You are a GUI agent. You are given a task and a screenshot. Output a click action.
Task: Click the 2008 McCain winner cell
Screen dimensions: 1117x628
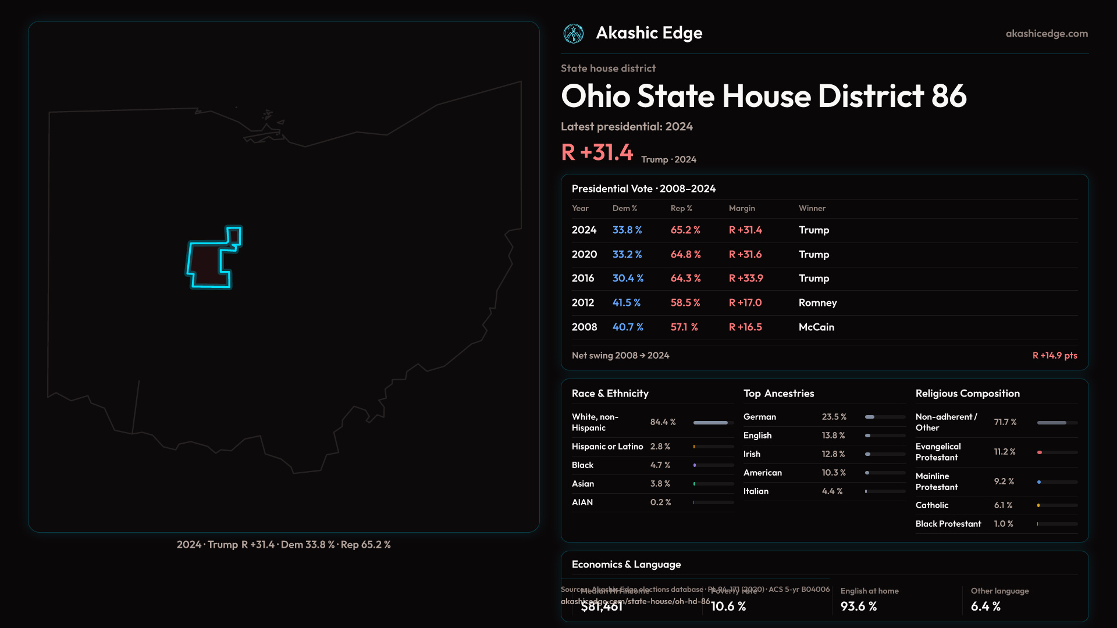816,327
